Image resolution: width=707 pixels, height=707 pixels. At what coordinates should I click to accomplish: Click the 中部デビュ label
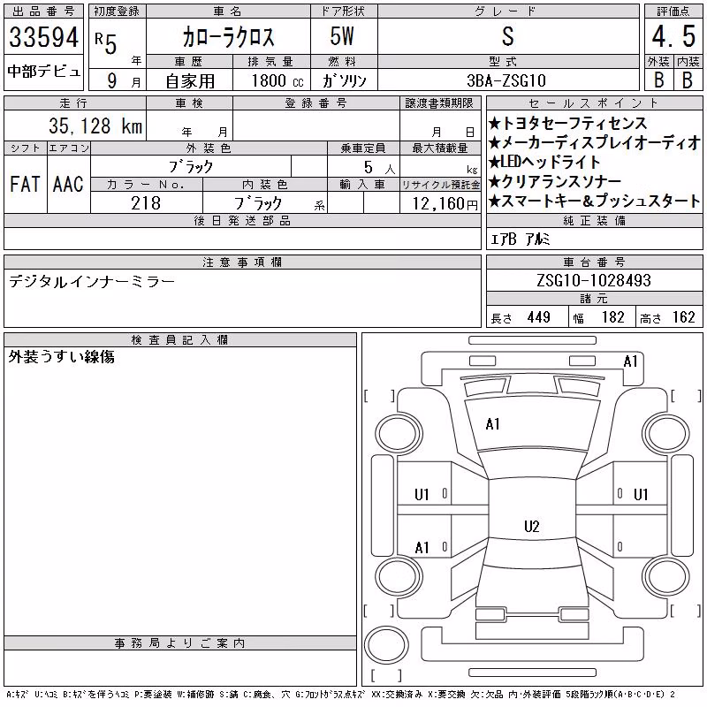(43, 72)
